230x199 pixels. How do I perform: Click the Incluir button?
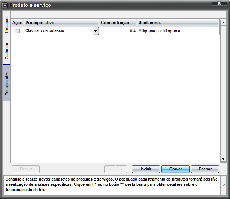click(x=146, y=169)
